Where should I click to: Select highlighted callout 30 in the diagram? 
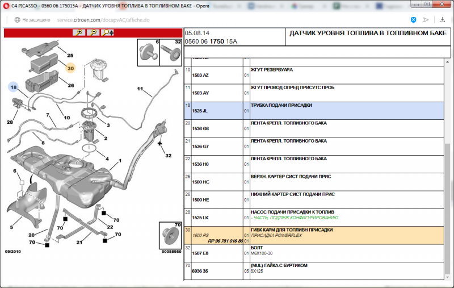pos(70,68)
